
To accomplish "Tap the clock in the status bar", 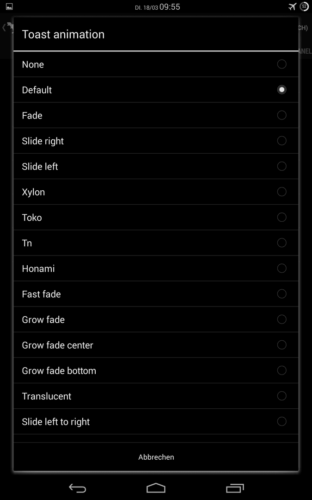I will click(x=170, y=6).
